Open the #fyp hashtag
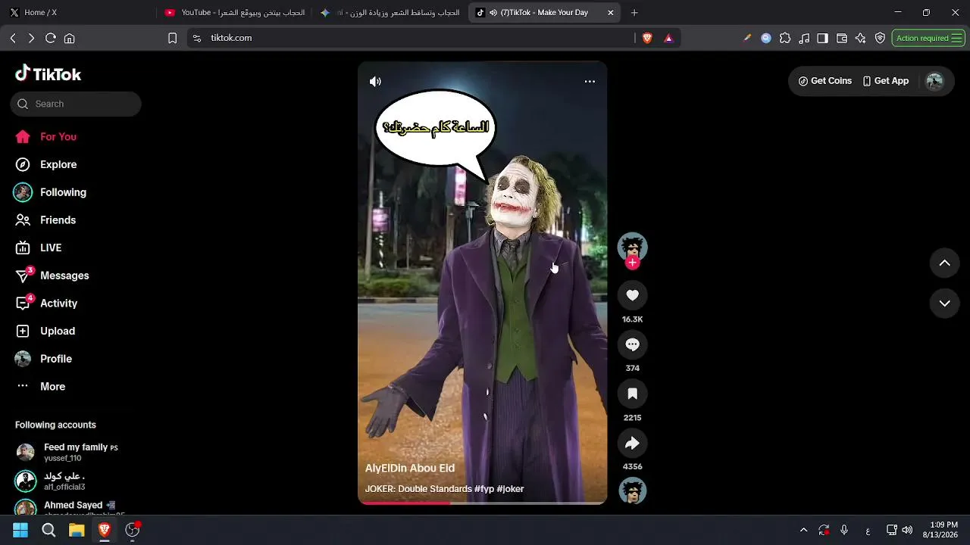This screenshot has width=970, height=545. [484, 489]
